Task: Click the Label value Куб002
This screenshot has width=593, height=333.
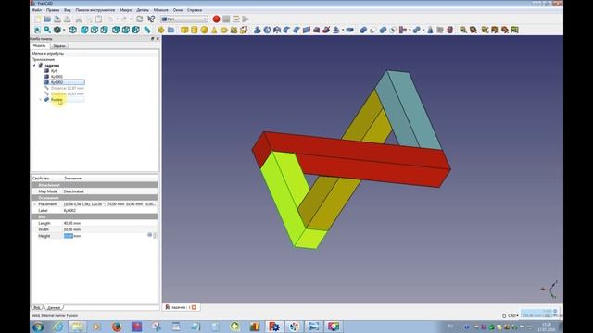Action: click(69, 210)
